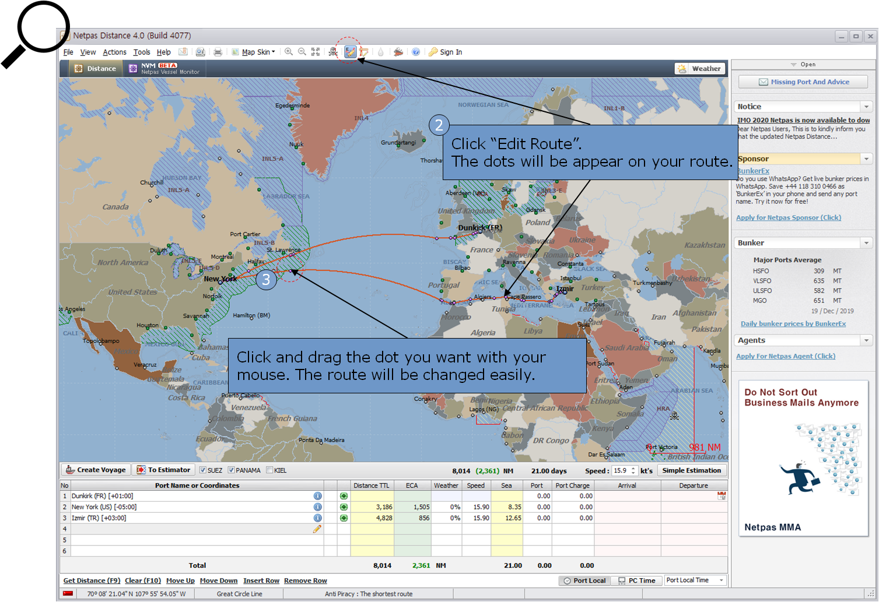Open IMO 2020 Netpas notice link
The width and height of the screenshot is (879, 602).
point(803,120)
